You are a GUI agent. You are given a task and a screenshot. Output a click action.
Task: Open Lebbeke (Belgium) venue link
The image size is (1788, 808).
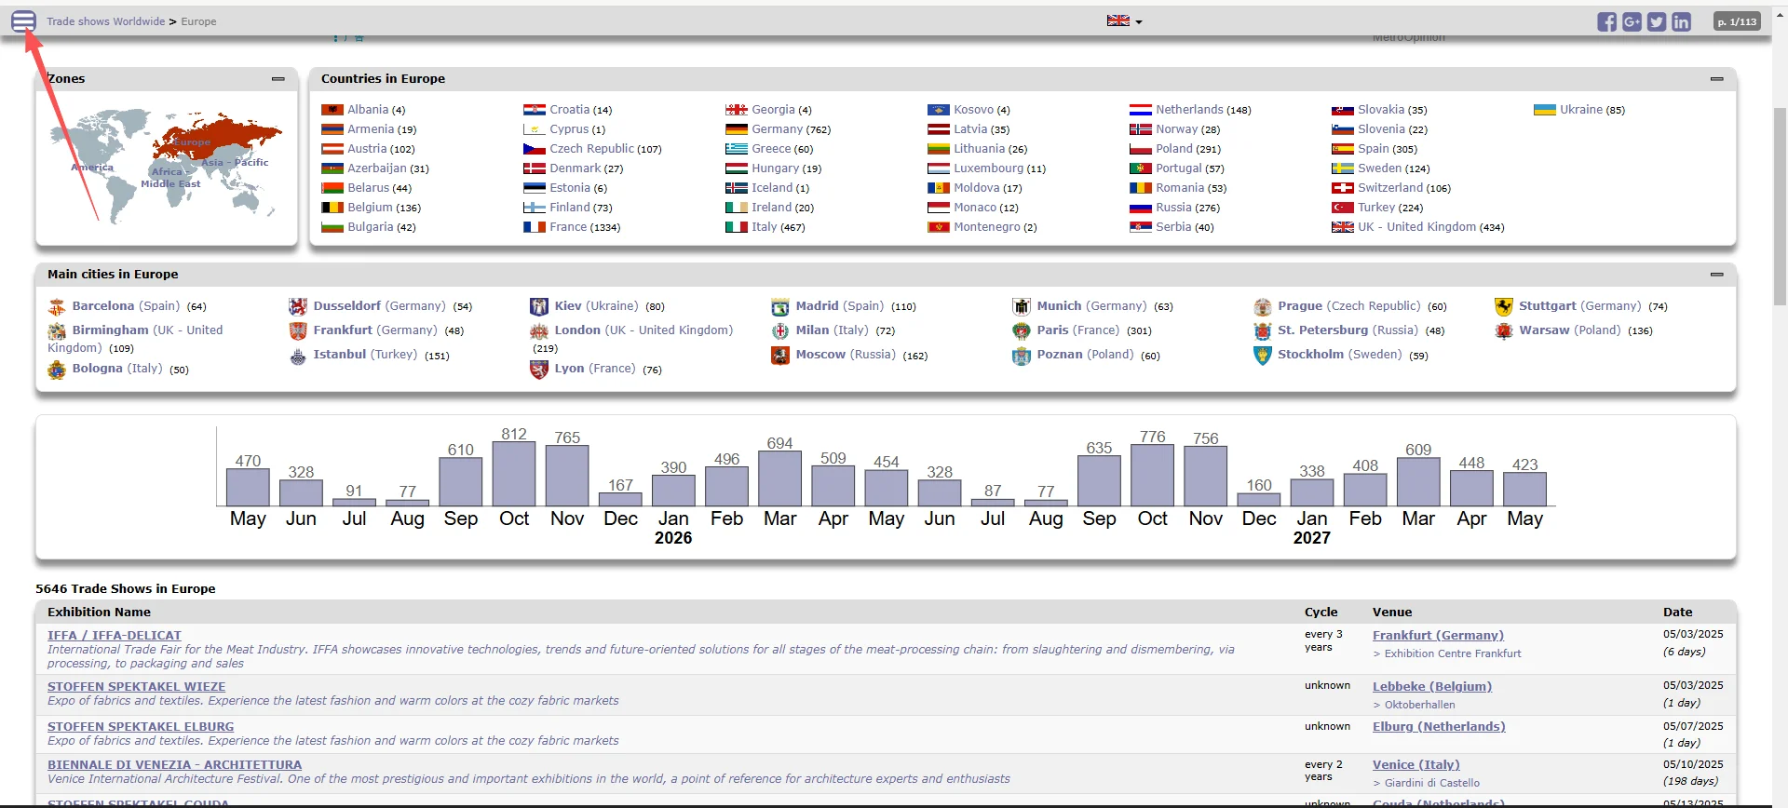click(x=1432, y=687)
